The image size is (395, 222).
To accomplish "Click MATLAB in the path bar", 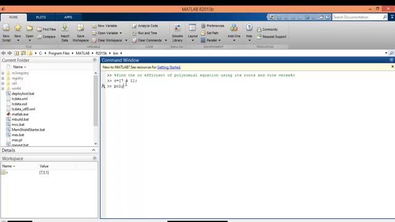I will point(83,53).
